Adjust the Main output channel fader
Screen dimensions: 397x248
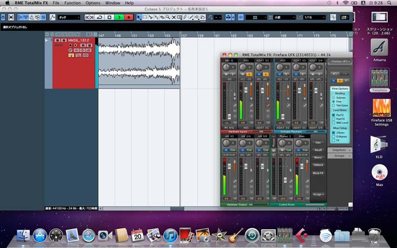pyautogui.click(x=301, y=167)
